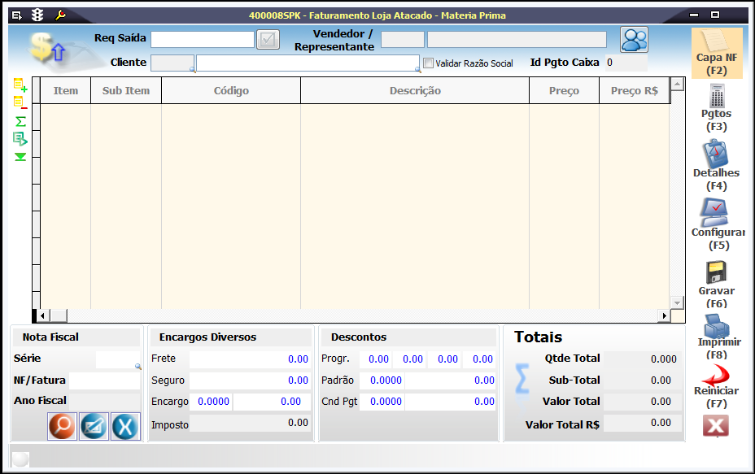This screenshot has width=755, height=474.
Task: Click the green sigma totals icon
Action: click(20, 121)
